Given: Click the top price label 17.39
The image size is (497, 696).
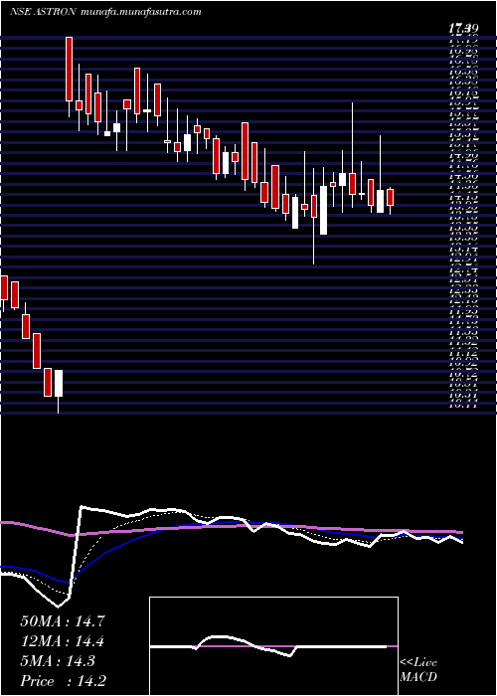Looking at the screenshot, I should [x=462, y=30].
